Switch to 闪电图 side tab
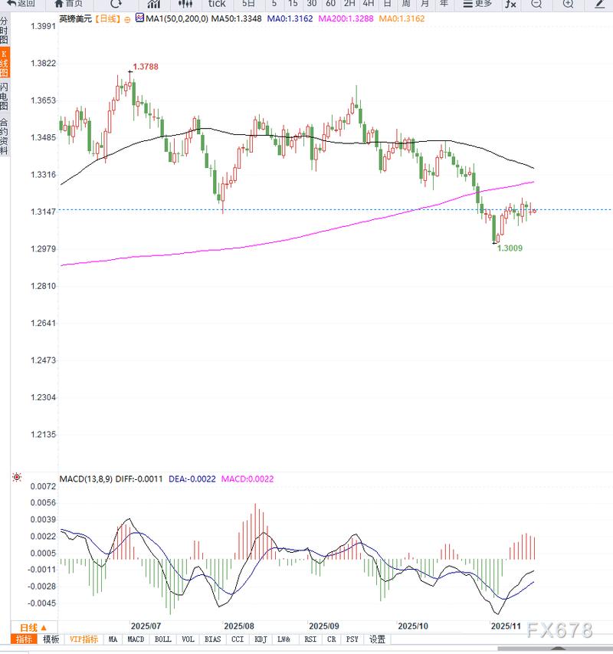 coord(4,97)
